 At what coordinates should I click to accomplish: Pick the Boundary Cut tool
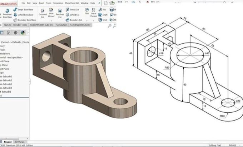[x=74, y=20]
